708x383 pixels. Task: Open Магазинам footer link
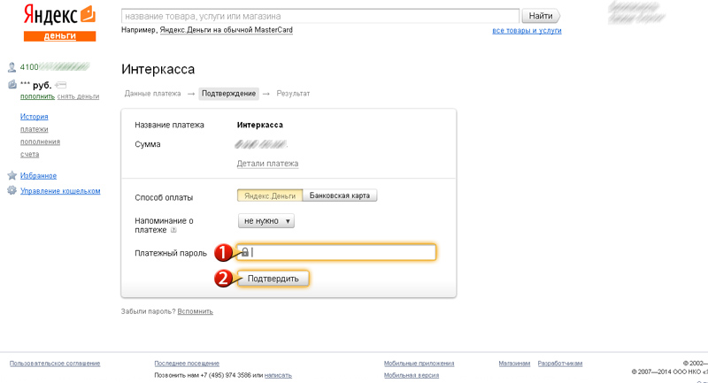(514, 364)
